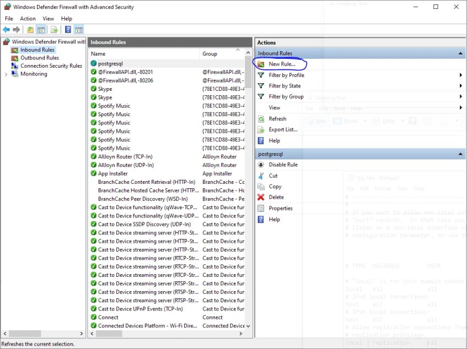
Task: Click the Refresh icon in Actions pane
Action: tap(261, 119)
